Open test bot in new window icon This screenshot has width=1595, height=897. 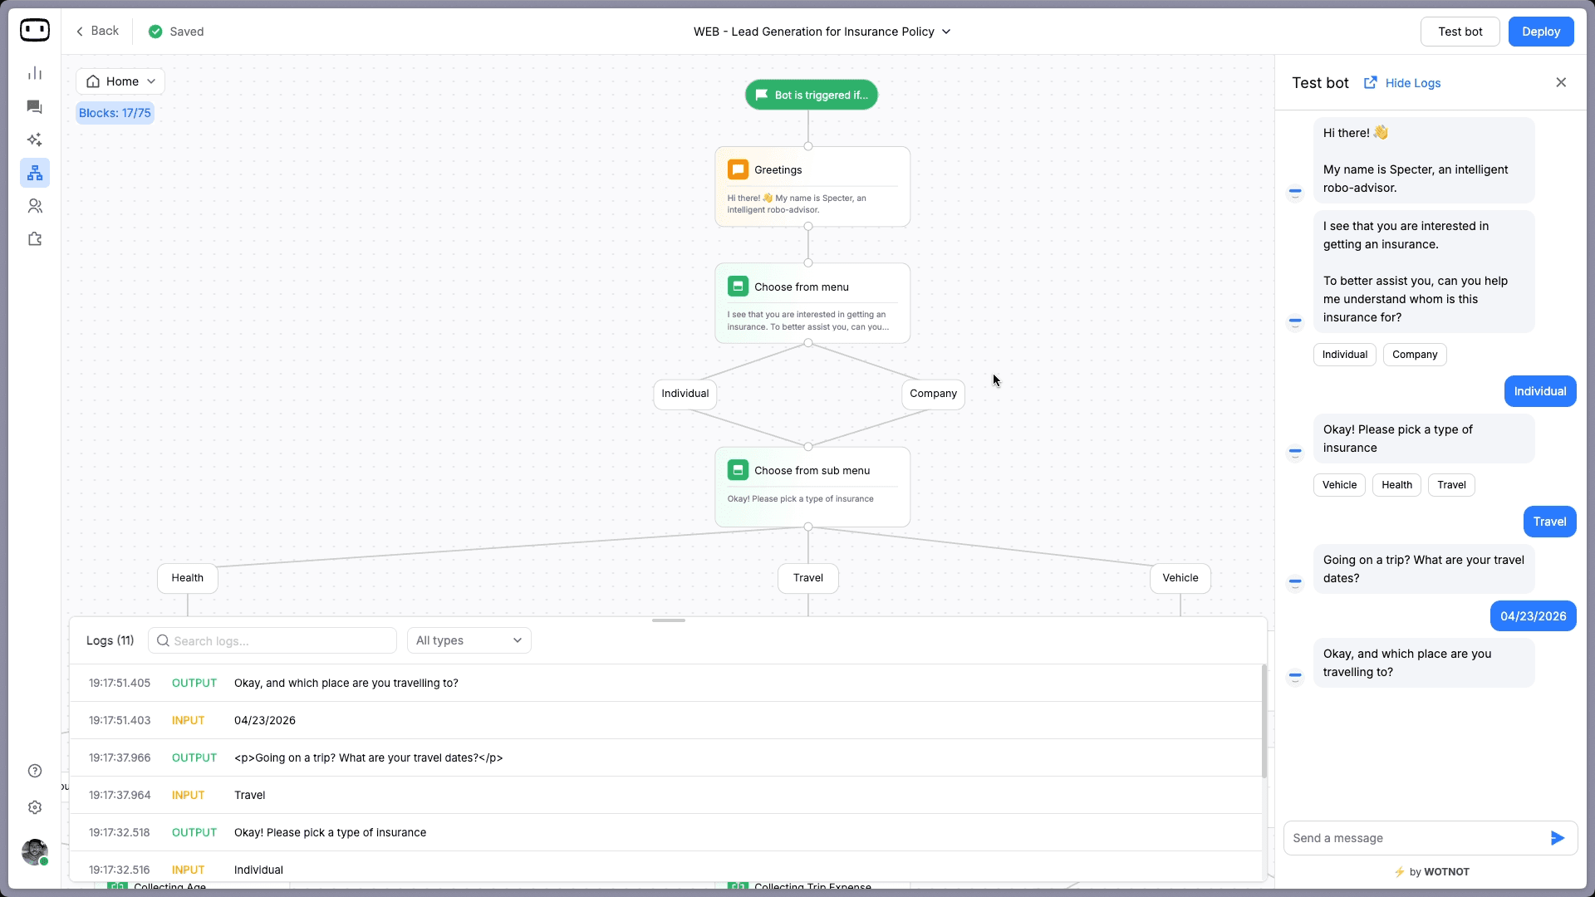pyautogui.click(x=1370, y=82)
